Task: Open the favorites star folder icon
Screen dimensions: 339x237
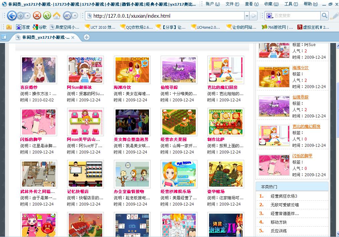Action: pyautogui.click(x=9, y=27)
